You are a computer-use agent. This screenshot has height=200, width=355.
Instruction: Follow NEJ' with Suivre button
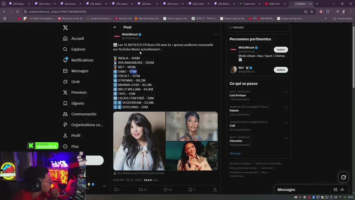coord(281,70)
